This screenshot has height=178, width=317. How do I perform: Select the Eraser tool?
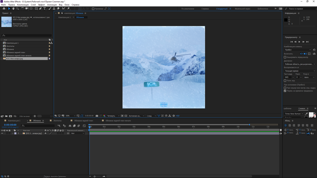58,8
